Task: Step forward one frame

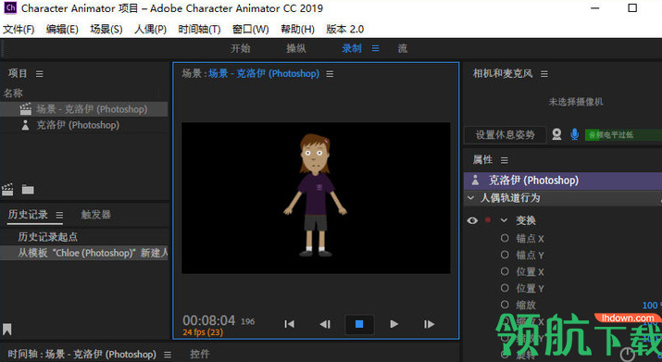Action: (x=429, y=324)
